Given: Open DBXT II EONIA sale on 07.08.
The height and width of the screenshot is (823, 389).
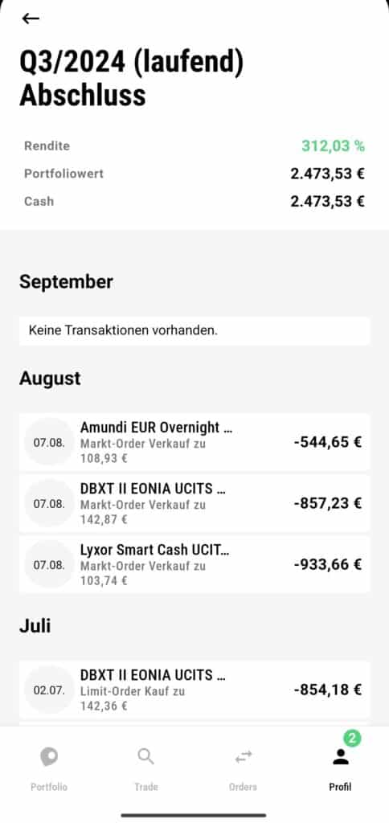Looking at the screenshot, I should (194, 503).
